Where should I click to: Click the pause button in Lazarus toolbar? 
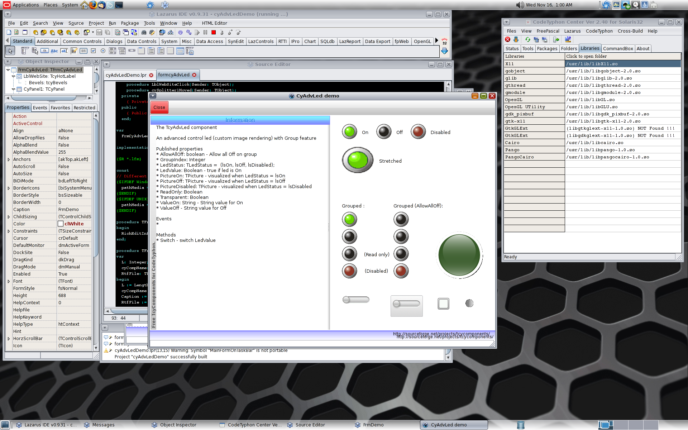205,32
